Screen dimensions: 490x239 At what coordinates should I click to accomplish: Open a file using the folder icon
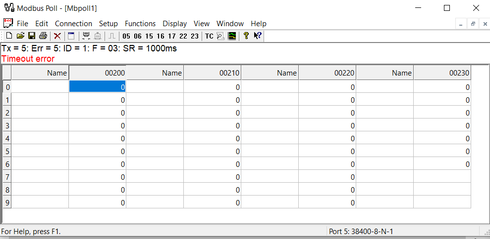coord(20,36)
